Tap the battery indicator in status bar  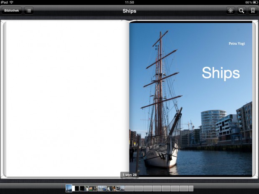click(x=255, y=3)
